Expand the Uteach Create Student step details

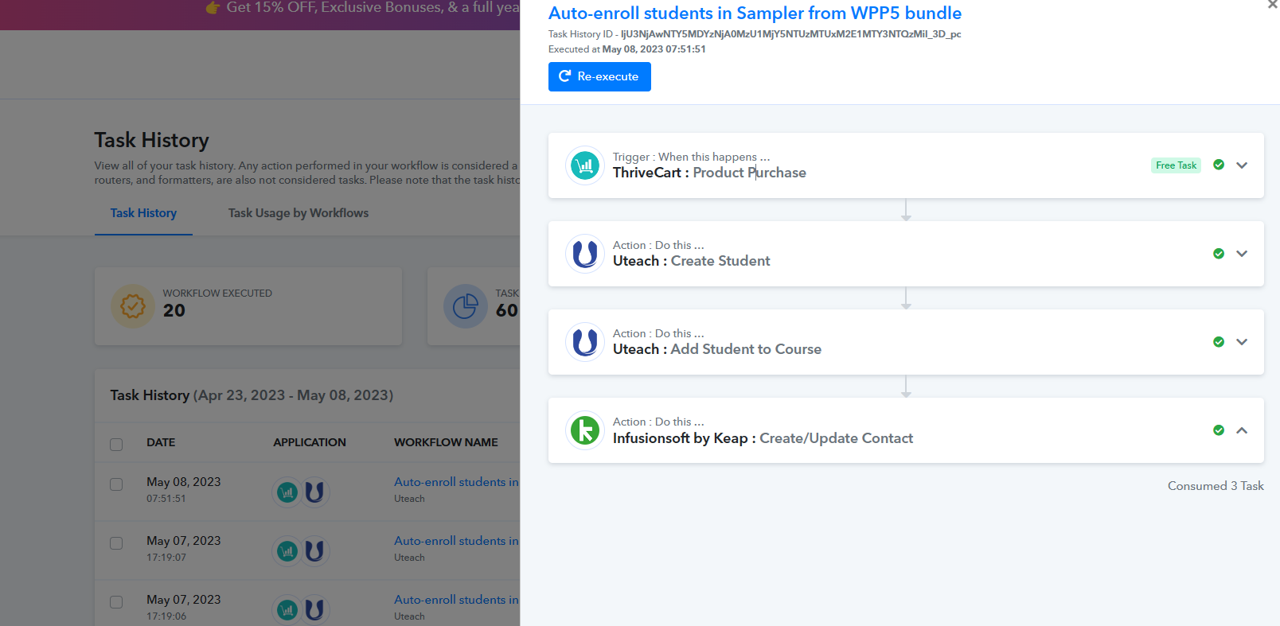[1242, 254]
